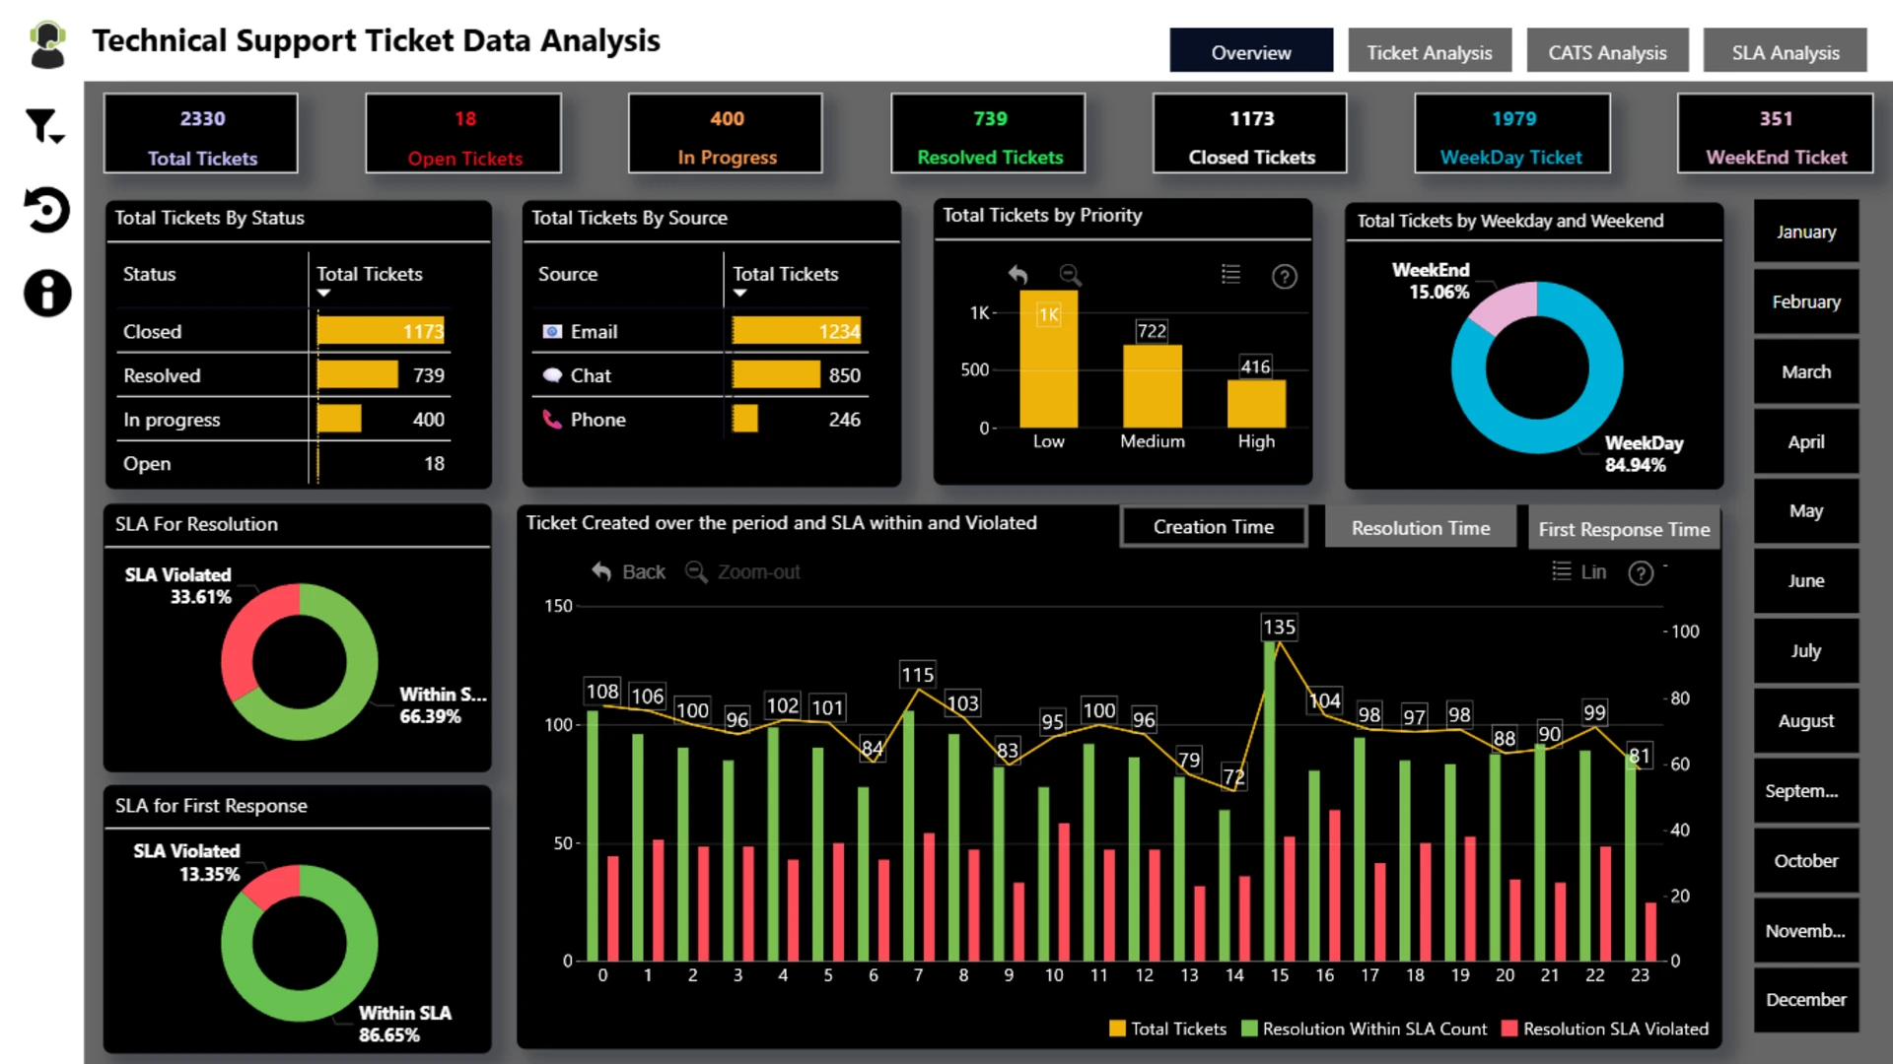Click the Open Tickets card

463,135
